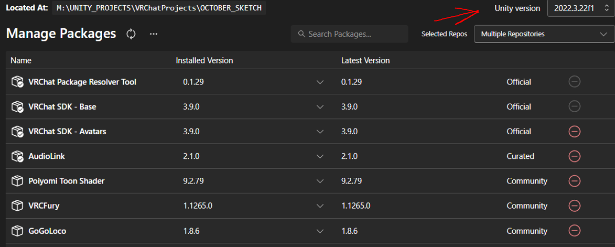Remove the Poiyomi Toon Shader package

tap(574, 181)
